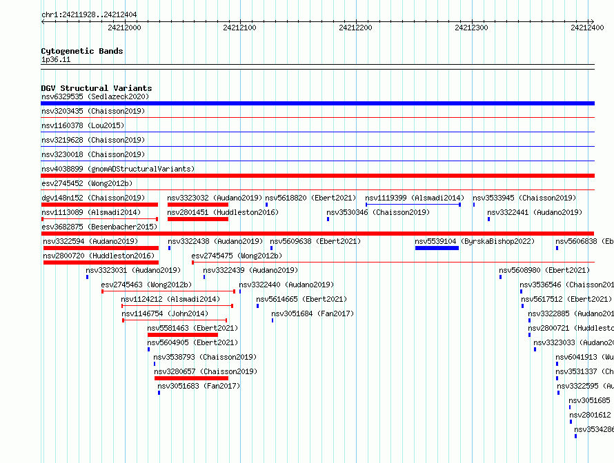Screen dimensions: 614x463
Task: Click nsv3322594 (Audano2019) red bar
Action: click(x=101, y=248)
